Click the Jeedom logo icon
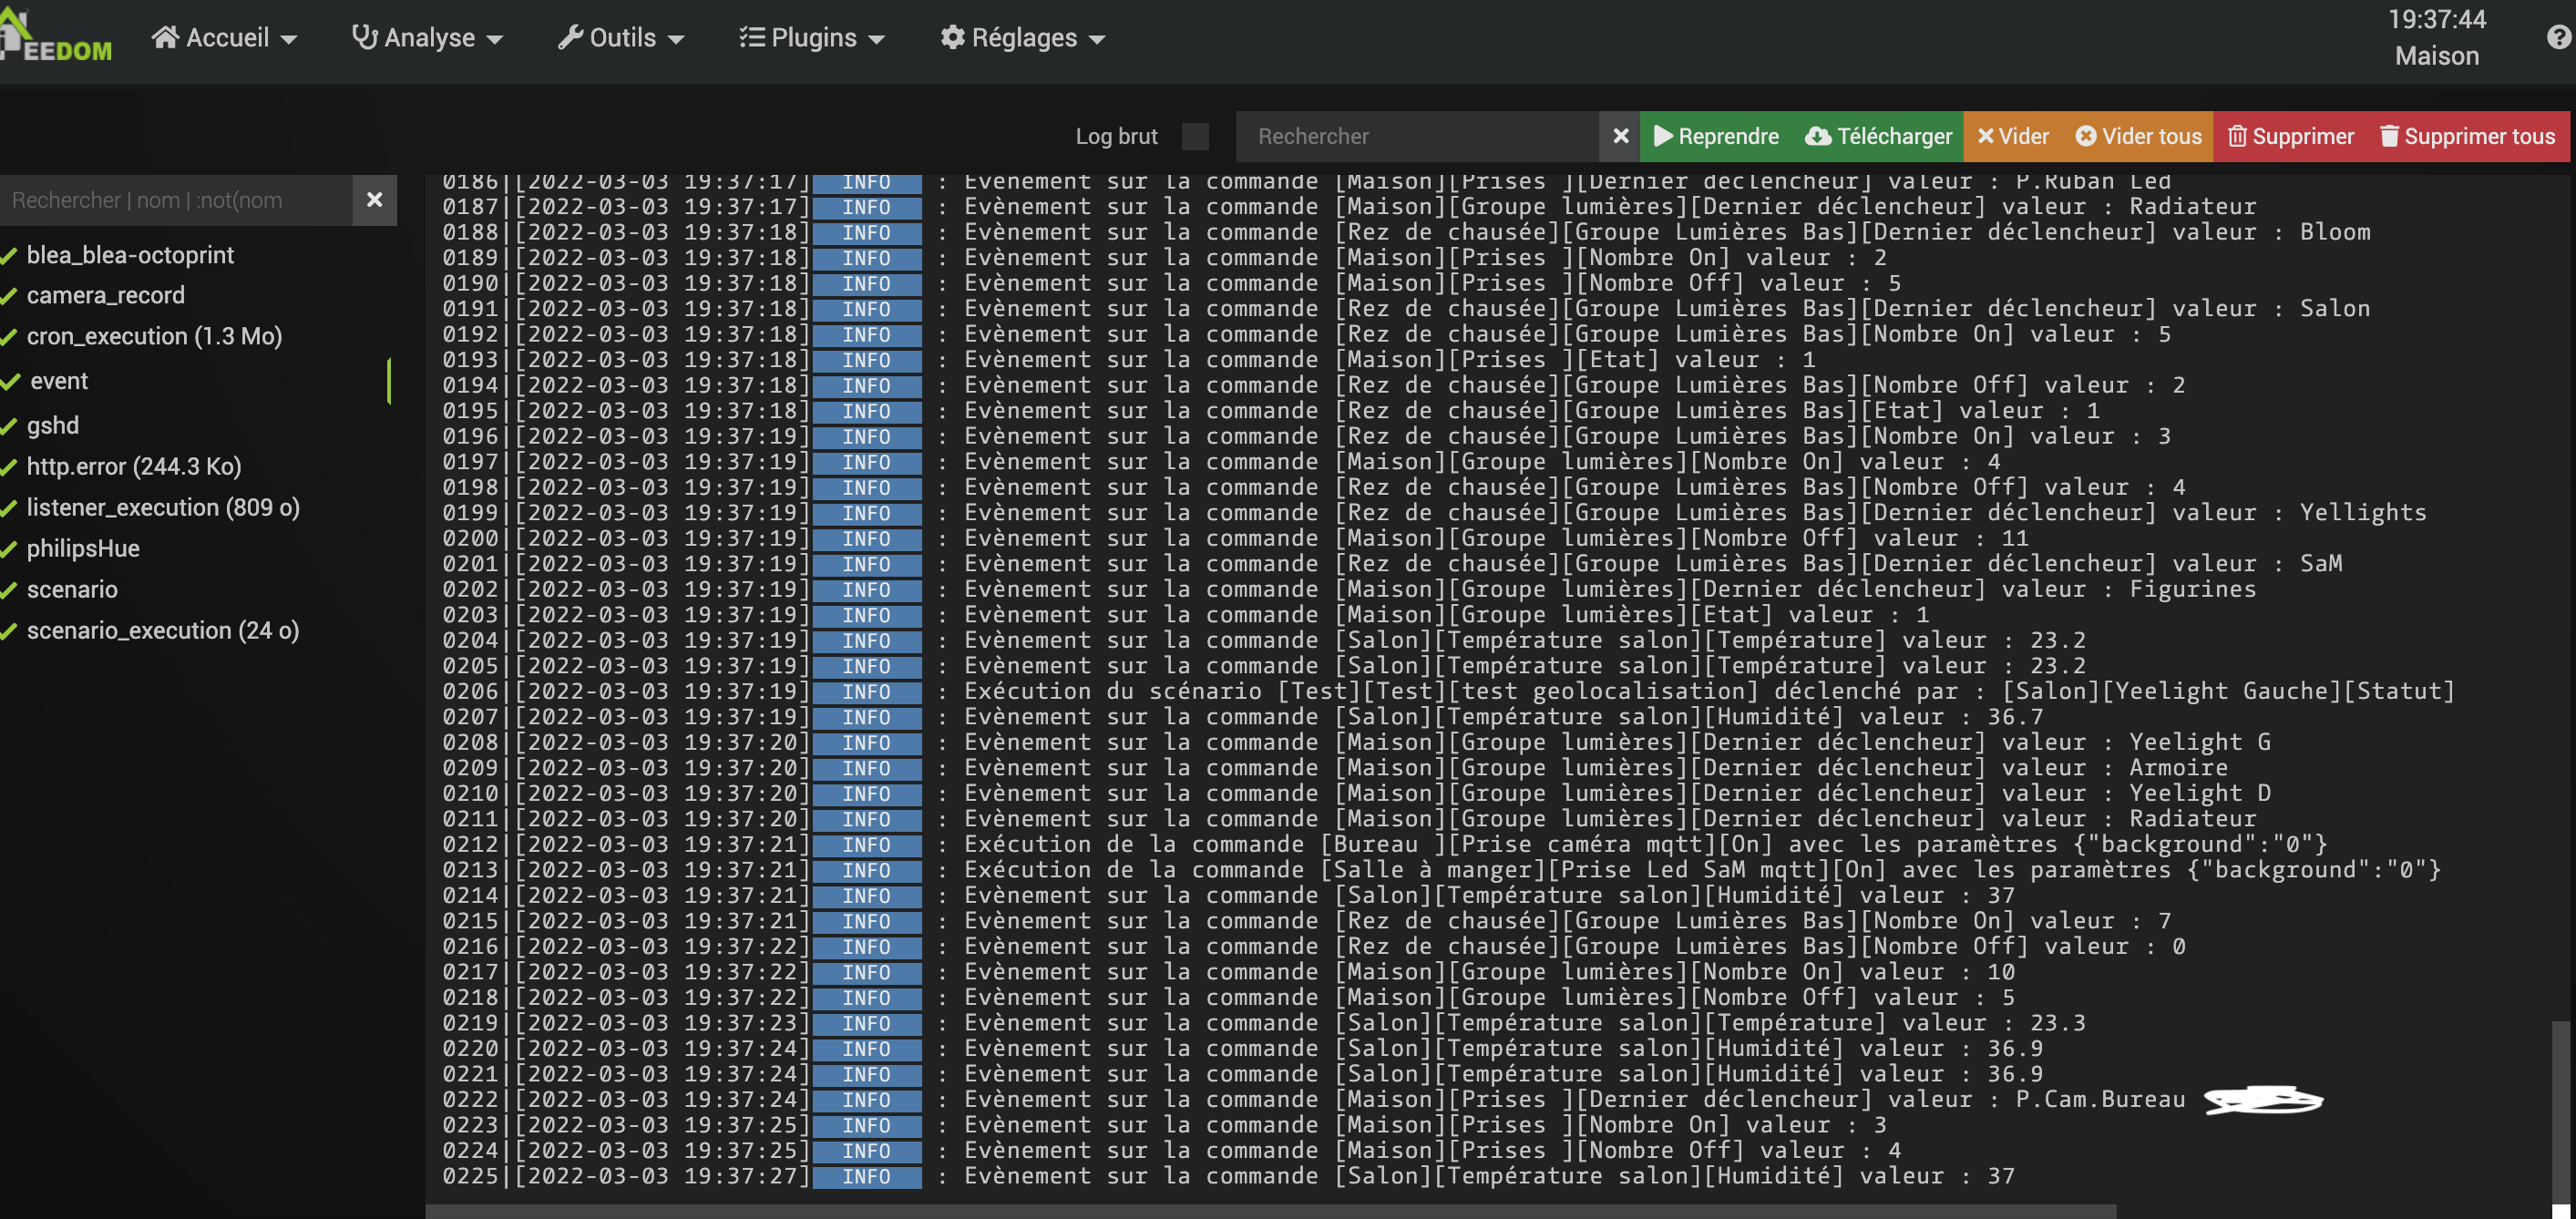The width and height of the screenshot is (2576, 1219). pos(55,38)
